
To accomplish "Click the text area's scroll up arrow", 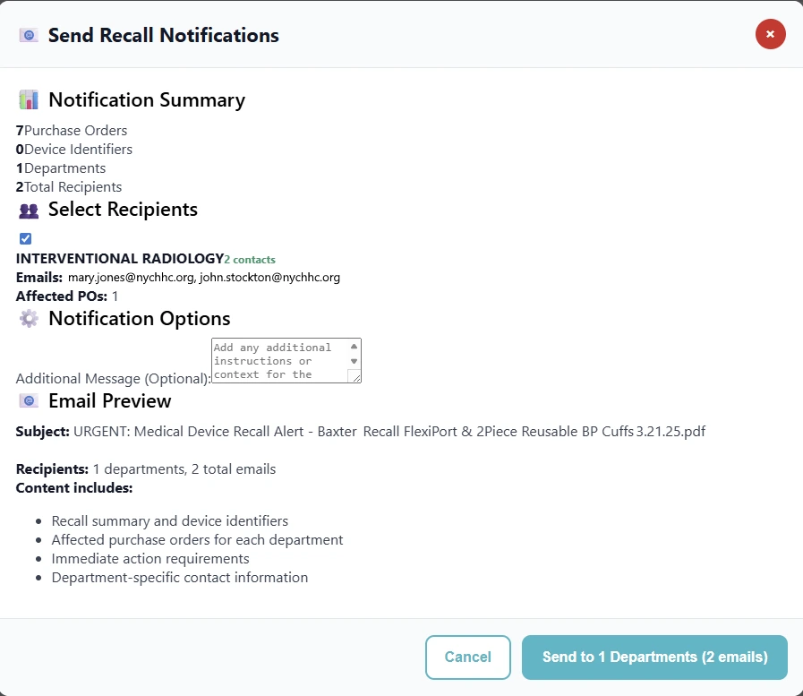I will [x=354, y=346].
